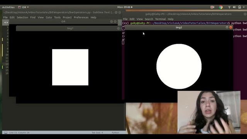Open the Tab Size: 4 selector
This screenshot has width=247, height=139.
click(x=97, y=132)
